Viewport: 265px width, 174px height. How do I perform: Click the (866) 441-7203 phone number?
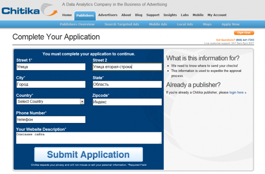[x=245, y=40]
